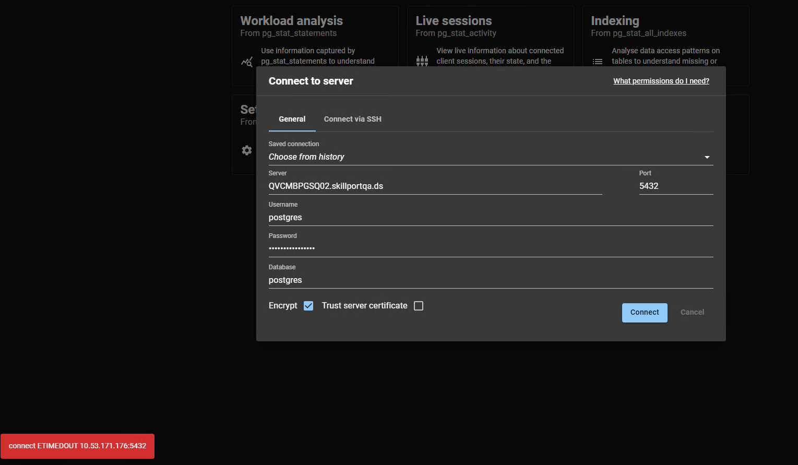Click the Password field

[490, 248]
